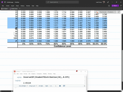Screen dimensions: 123x92
Task: Open the immersive reader icon beside Share
Action: click(x=121, y=6)
